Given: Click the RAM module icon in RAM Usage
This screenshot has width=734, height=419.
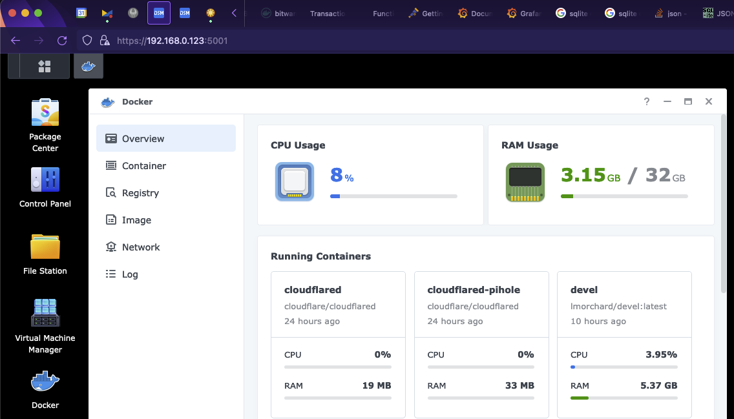Looking at the screenshot, I should [x=525, y=182].
